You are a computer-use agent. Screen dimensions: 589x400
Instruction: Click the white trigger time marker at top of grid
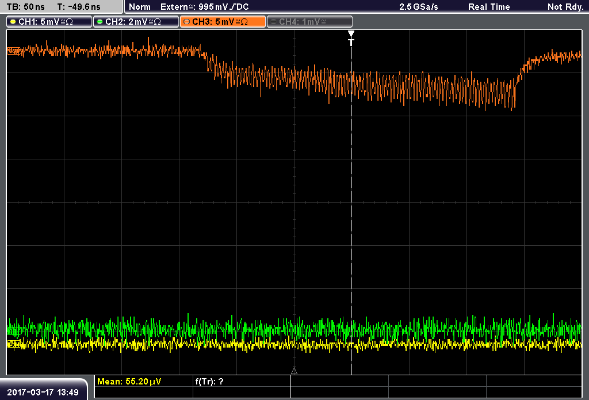click(x=351, y=38)
